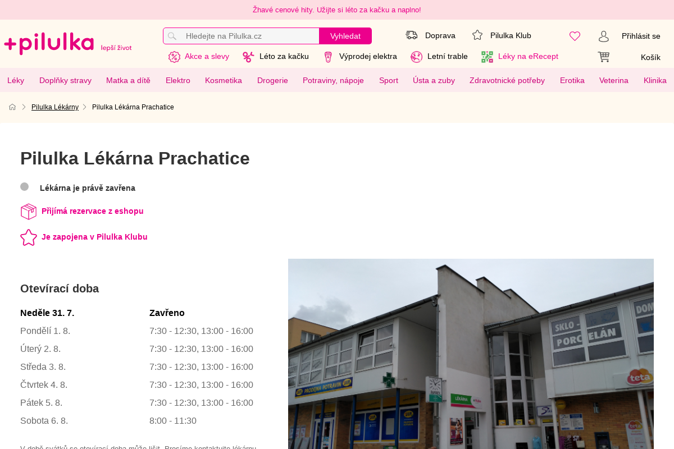This screenshot has width=674, height=449.
Task: Click the pink star icon by Pilulka Klubu
Action: pyautogui.click(x=29, y=237)
